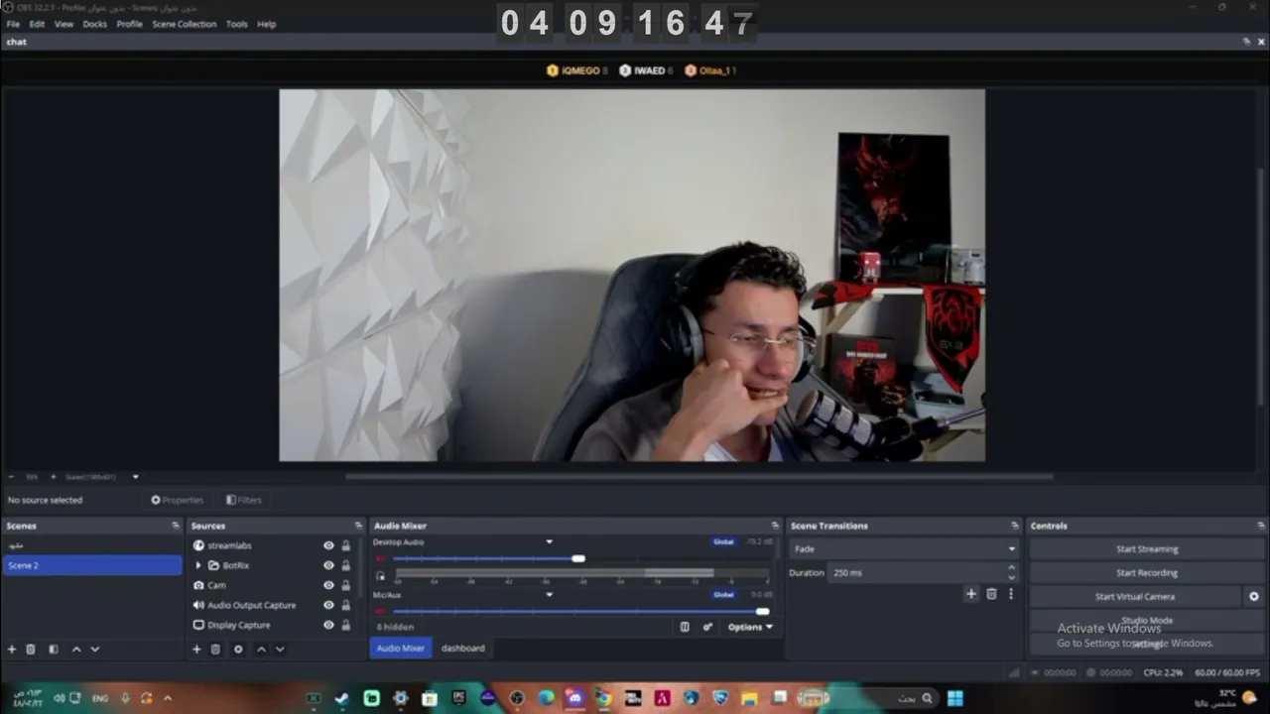
Task: Open the File menu
Action: [x=13, y=24]
